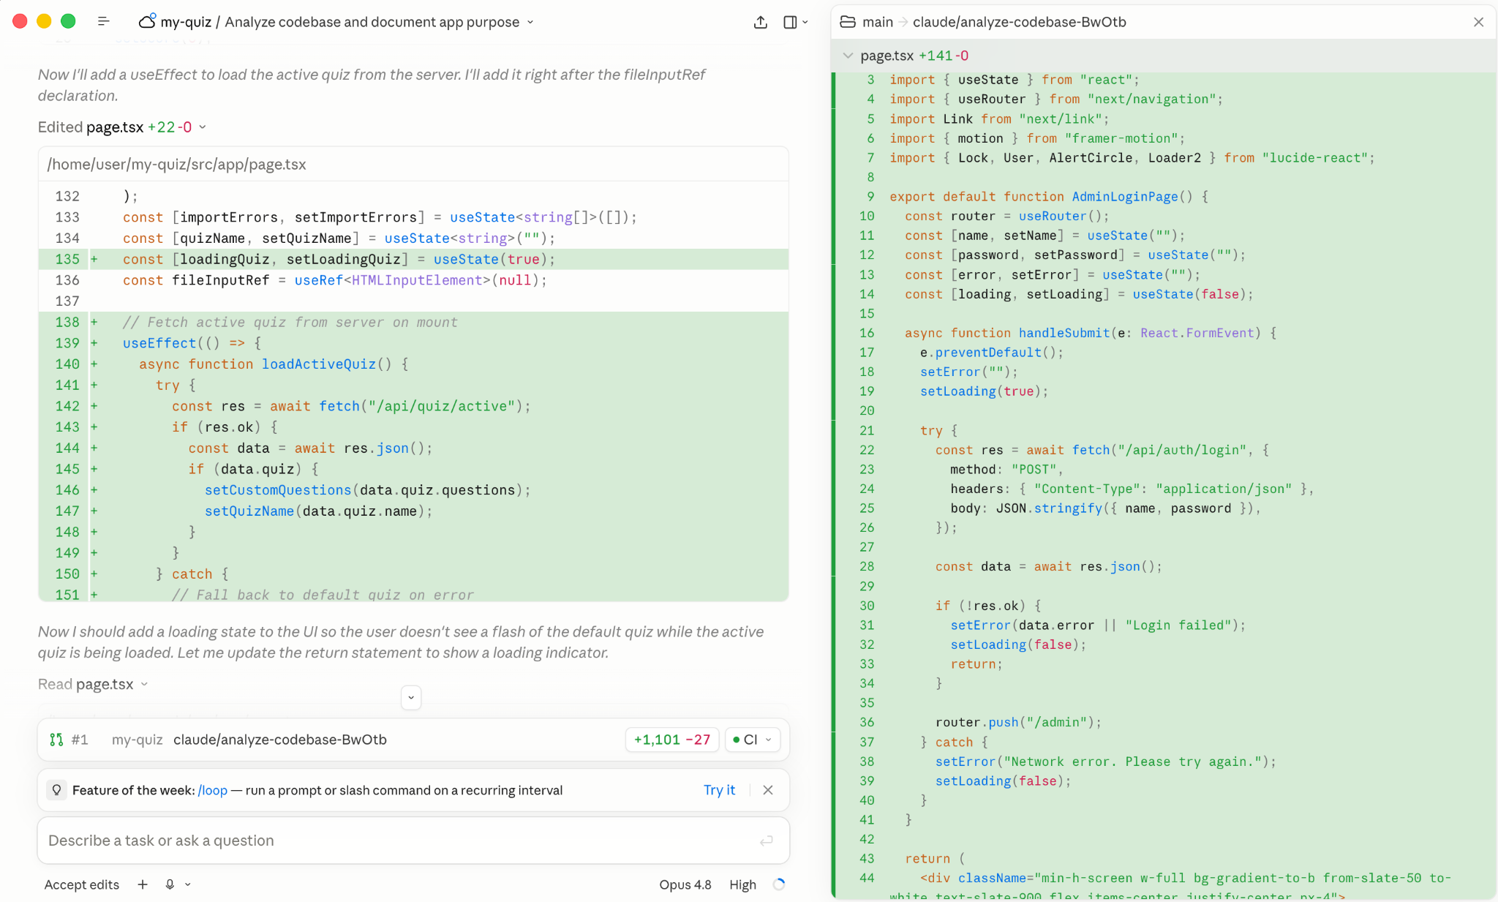1498x902 pixels.
Task: Toggle the sidebar menu icon
Action: click(103, 22)
